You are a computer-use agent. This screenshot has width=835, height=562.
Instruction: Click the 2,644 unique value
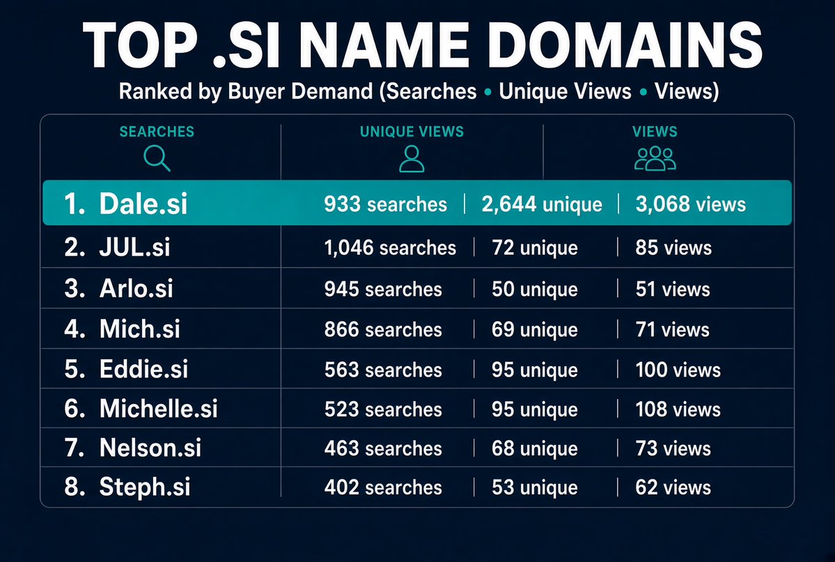pyautogui.click(x=542, y=204)
